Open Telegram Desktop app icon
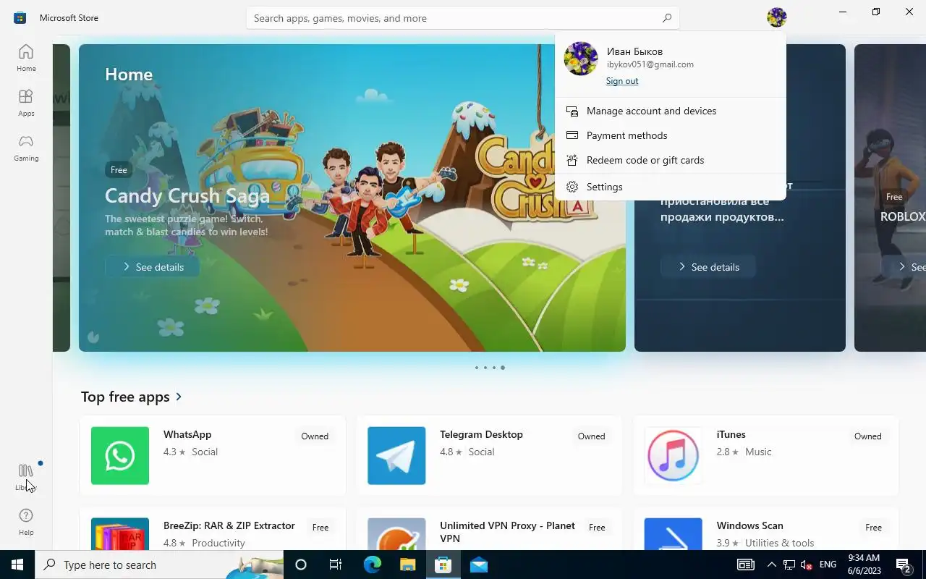Screen dimensions: 926x579 (396, 455)
